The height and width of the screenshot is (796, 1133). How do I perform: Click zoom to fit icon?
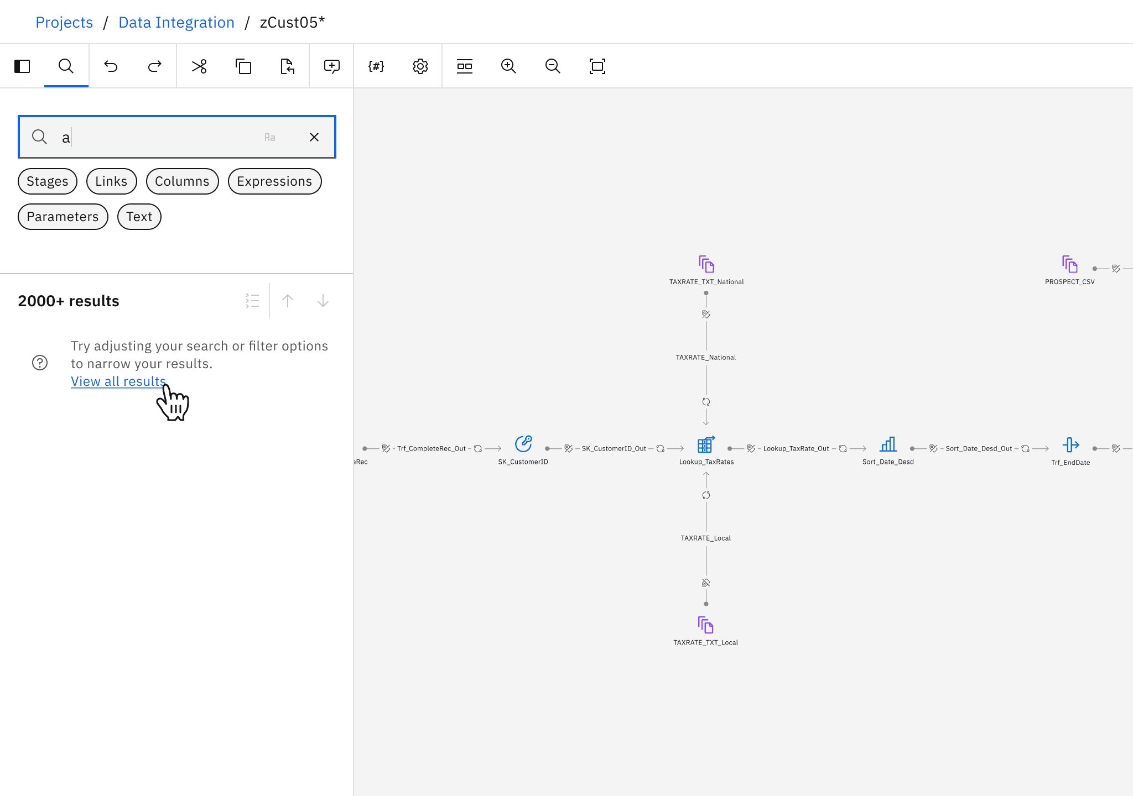[597, 66]
